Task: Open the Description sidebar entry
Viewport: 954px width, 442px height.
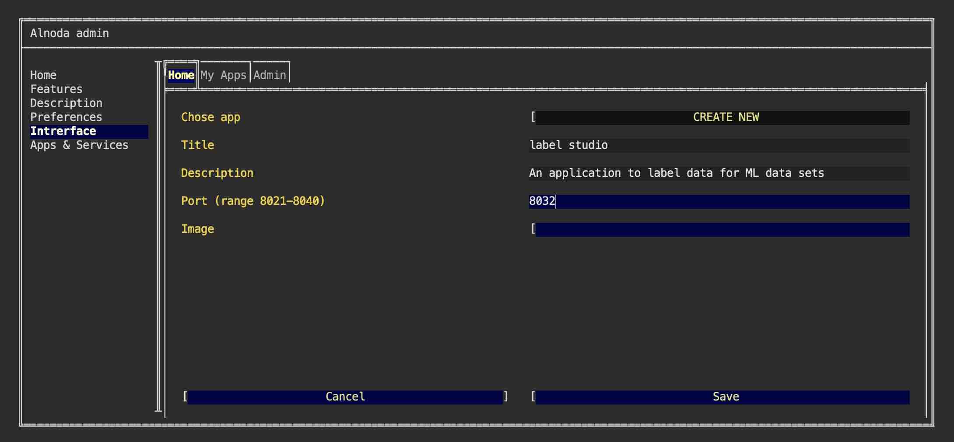Action: [x=66, y=103]
